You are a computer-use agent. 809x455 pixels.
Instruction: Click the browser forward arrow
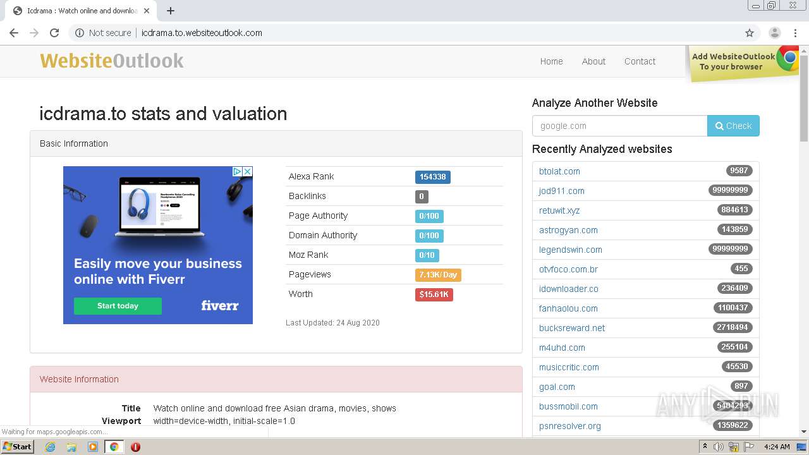tap(34, 33)
